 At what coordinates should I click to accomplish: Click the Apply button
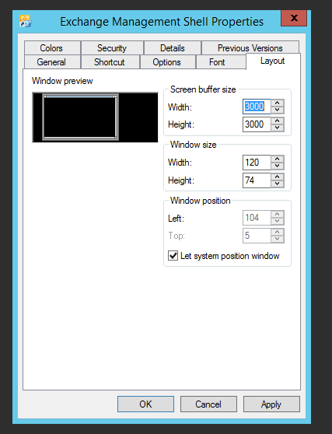coord(271,404)
